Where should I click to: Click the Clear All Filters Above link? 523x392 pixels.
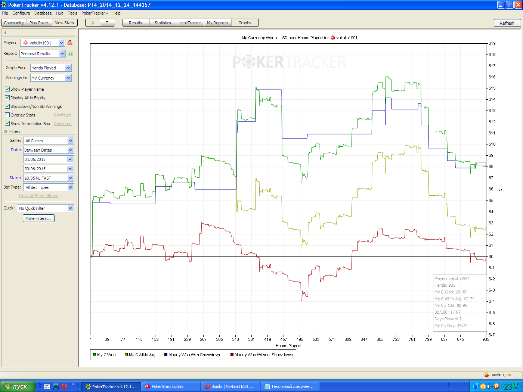[38, 196]
